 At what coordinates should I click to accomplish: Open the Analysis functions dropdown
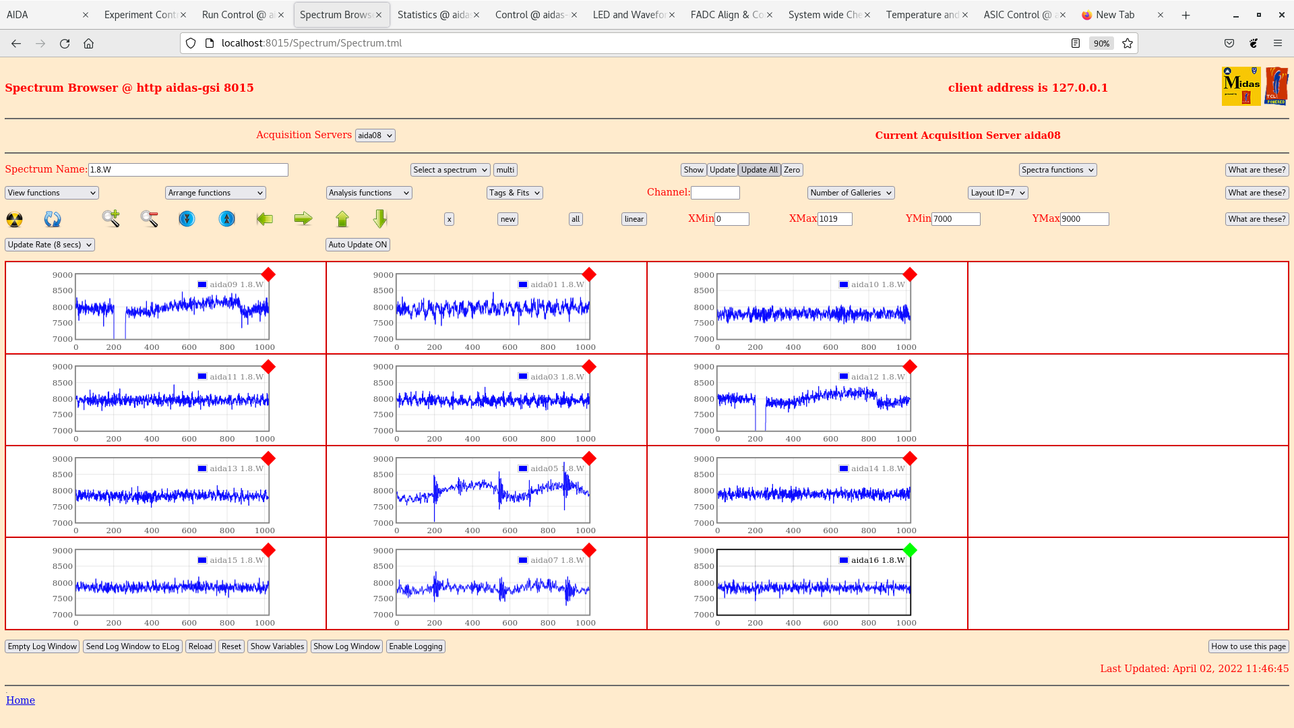(x=369, y=193)
